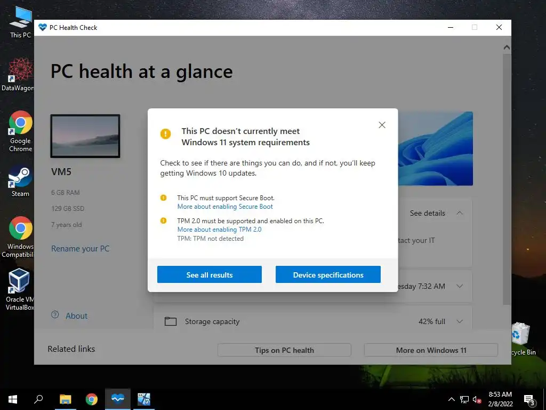Screen dimensions: 546x410
Task: Click the 'TPM: TPM not detected' text
Action: pos(210,239)
